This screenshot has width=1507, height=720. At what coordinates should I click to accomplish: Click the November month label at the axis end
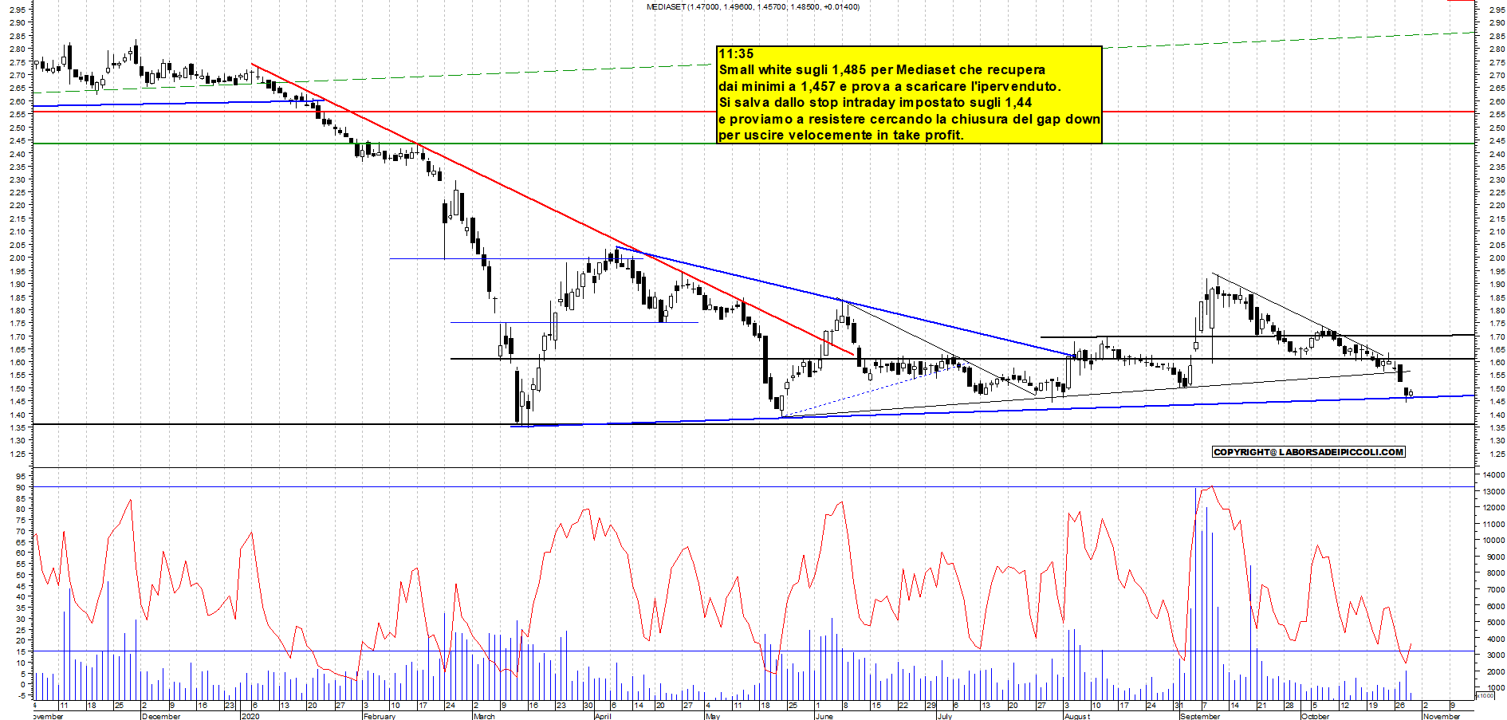tap(1442, 716)
